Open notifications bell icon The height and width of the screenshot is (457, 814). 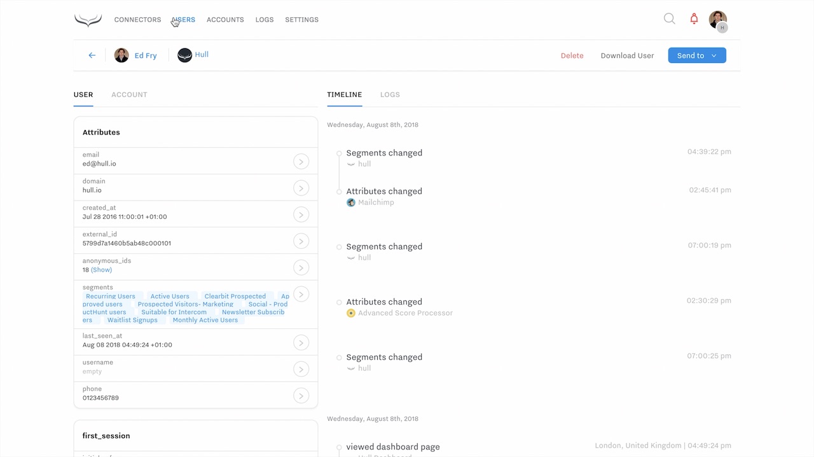pos(694,19)
